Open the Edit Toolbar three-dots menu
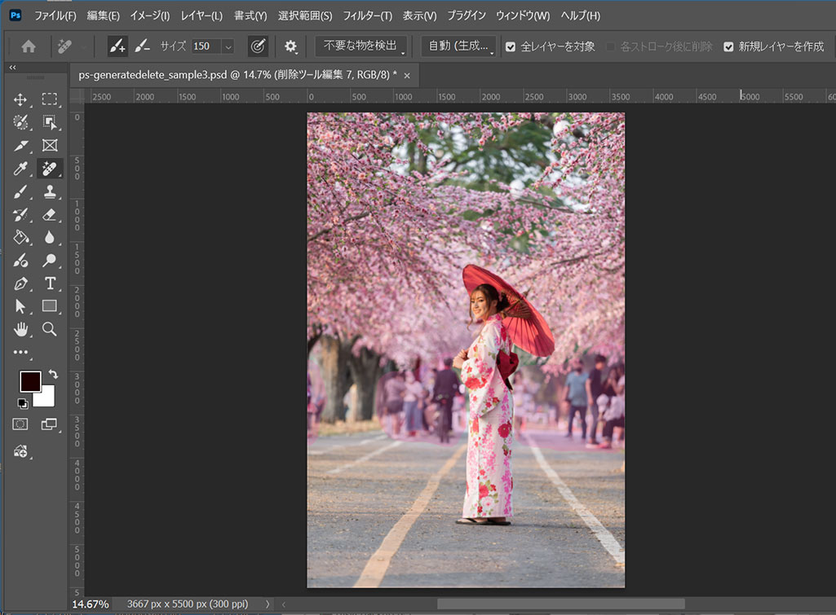 pyautogui.click(x=20, y=352)
